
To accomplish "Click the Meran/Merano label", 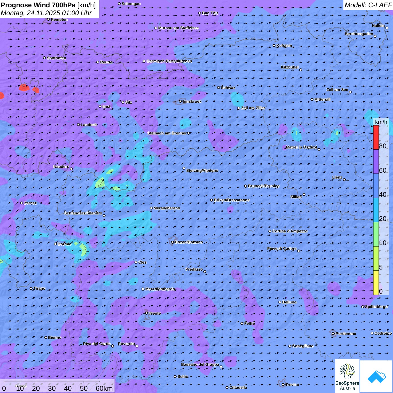I will pos(167,208).
